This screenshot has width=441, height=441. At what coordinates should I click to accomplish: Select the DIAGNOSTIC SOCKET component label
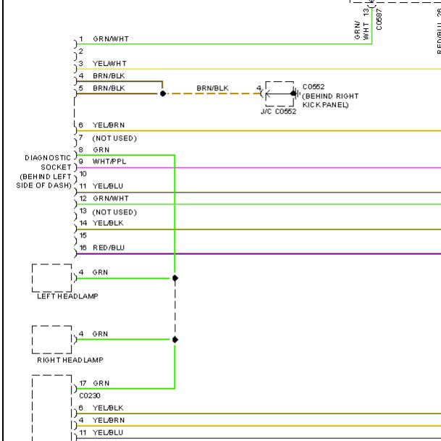44,172
